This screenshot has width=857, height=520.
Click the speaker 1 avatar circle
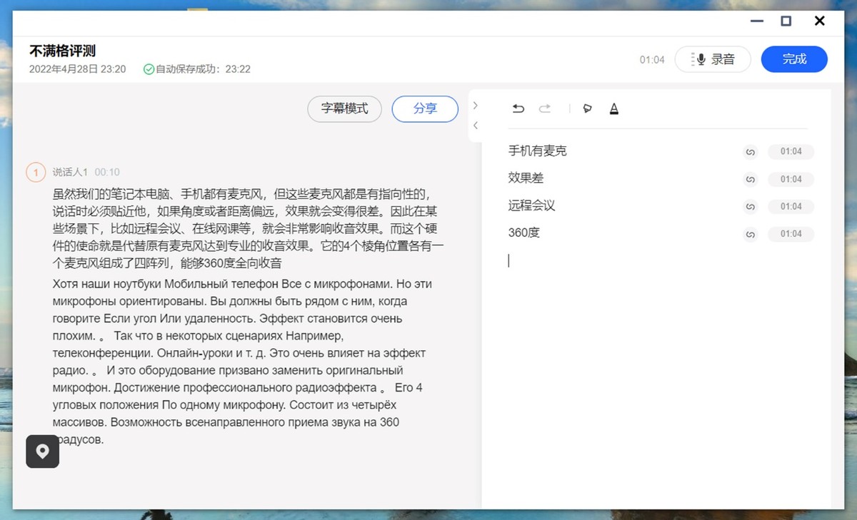pos(36,172)
